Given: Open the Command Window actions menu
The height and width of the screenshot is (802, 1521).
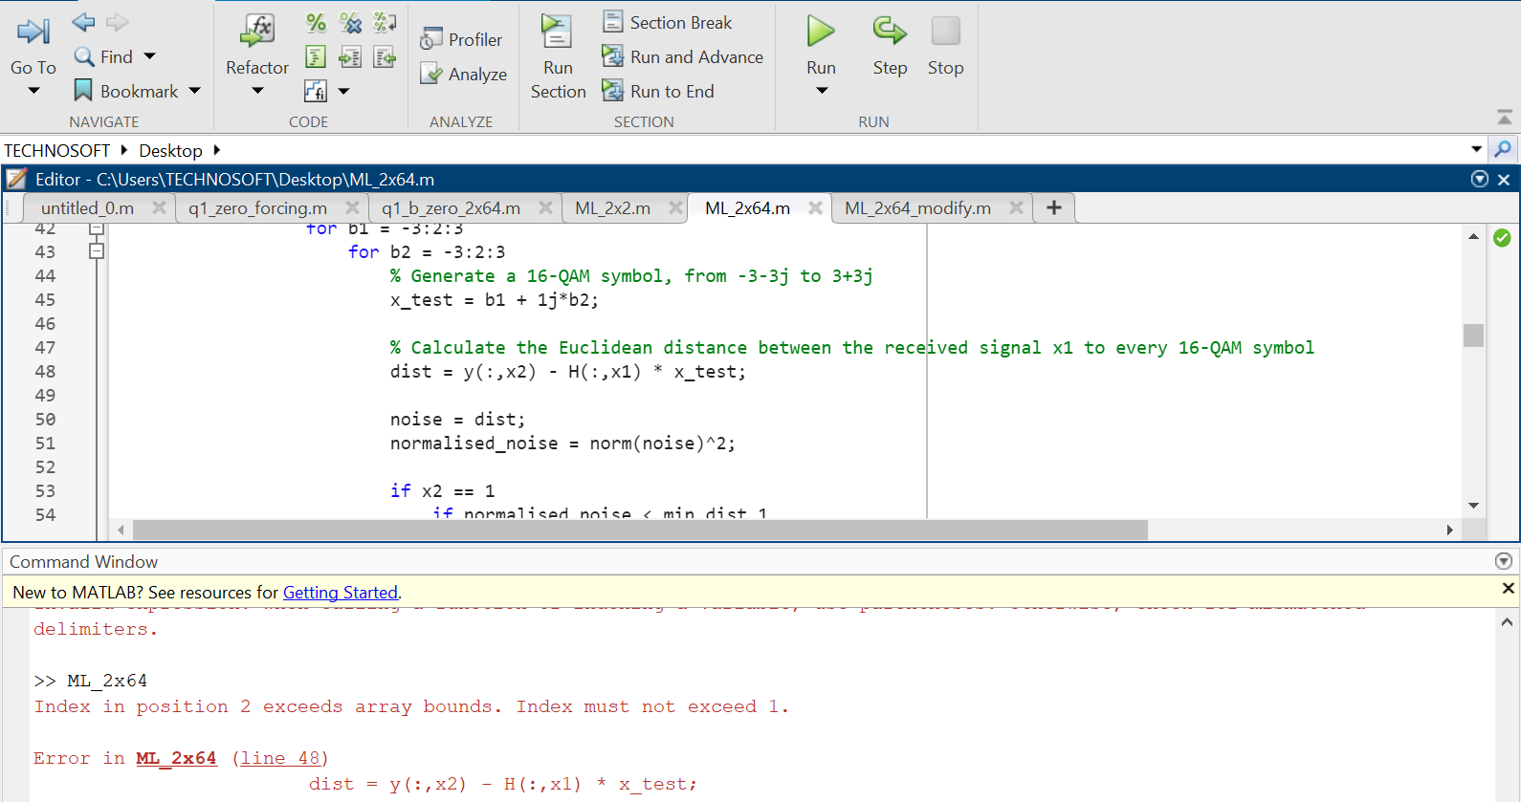Looking at the screenshot, I should [1504, 561].
